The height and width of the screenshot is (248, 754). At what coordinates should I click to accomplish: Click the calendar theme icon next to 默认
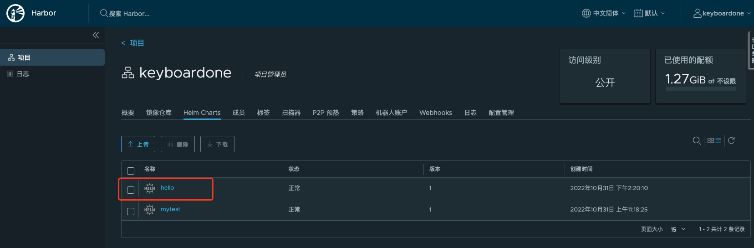click(x=638, y=13)
